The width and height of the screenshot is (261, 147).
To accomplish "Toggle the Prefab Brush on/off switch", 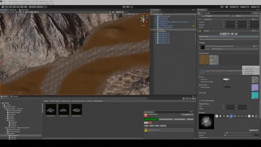I will tap(148, 122).
